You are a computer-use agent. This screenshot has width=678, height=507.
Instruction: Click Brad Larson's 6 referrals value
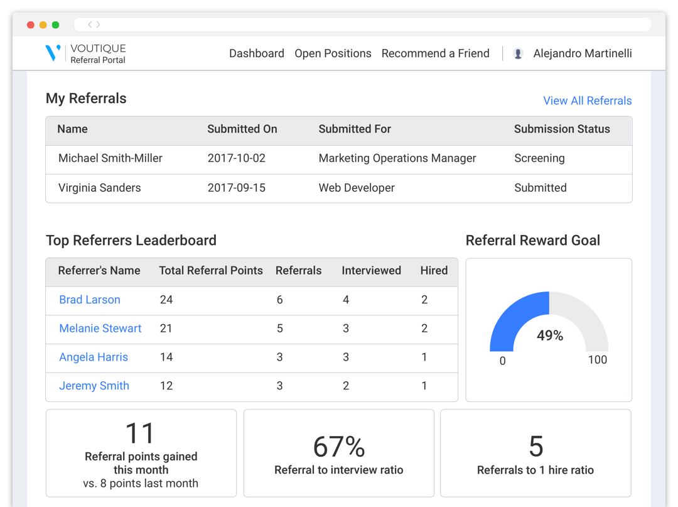point(280,299)
